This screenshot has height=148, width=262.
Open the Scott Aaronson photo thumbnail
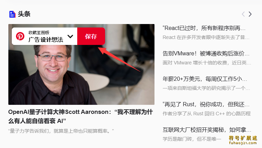click(x=81, y=64)
